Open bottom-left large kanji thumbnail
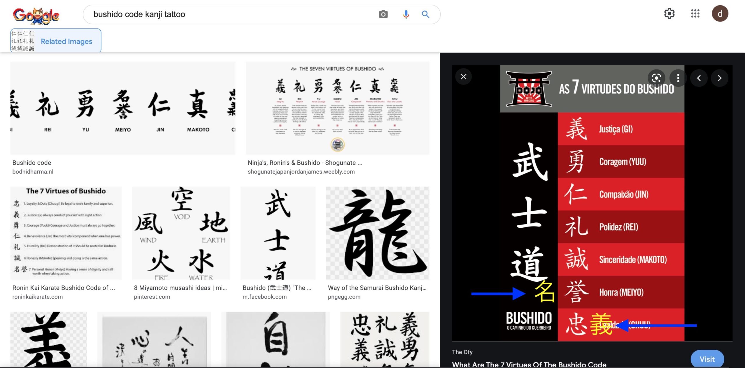The image size is (745, 368). click(49, 339)
